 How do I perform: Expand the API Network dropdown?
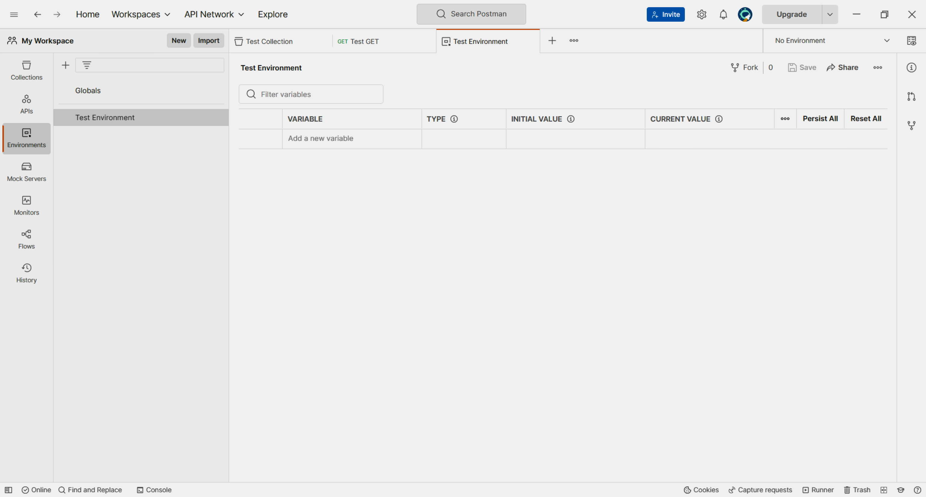(x=214, y=14)
